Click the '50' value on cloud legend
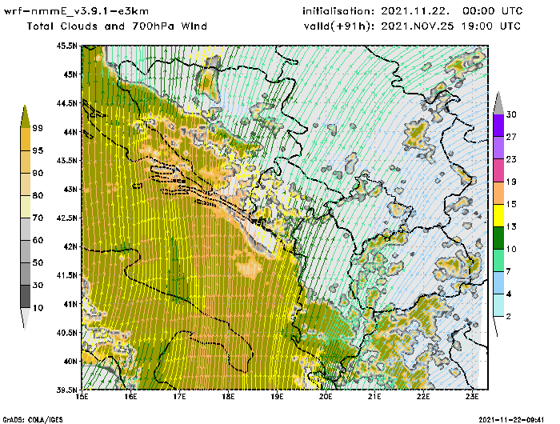This screenshot has width=560, height=424. (x=38, y=263)
